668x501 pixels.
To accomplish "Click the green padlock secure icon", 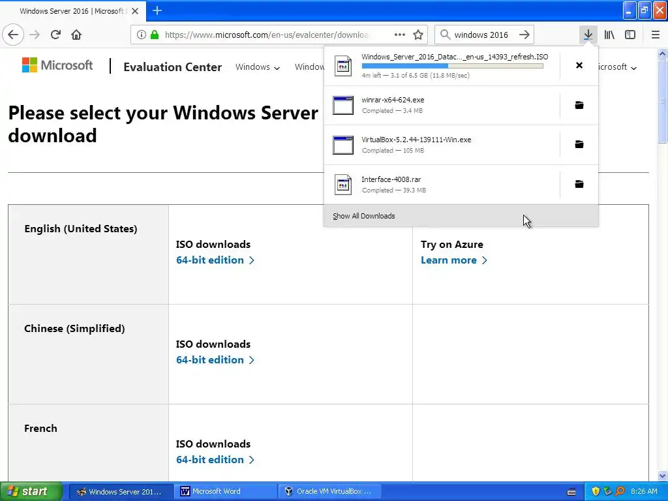I will click(155, 35).
